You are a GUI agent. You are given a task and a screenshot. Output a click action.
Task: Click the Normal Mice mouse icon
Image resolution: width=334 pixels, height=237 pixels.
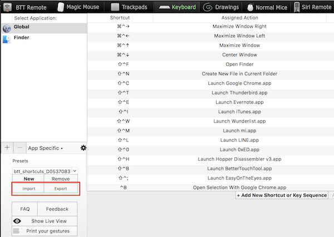click(250, 7)
